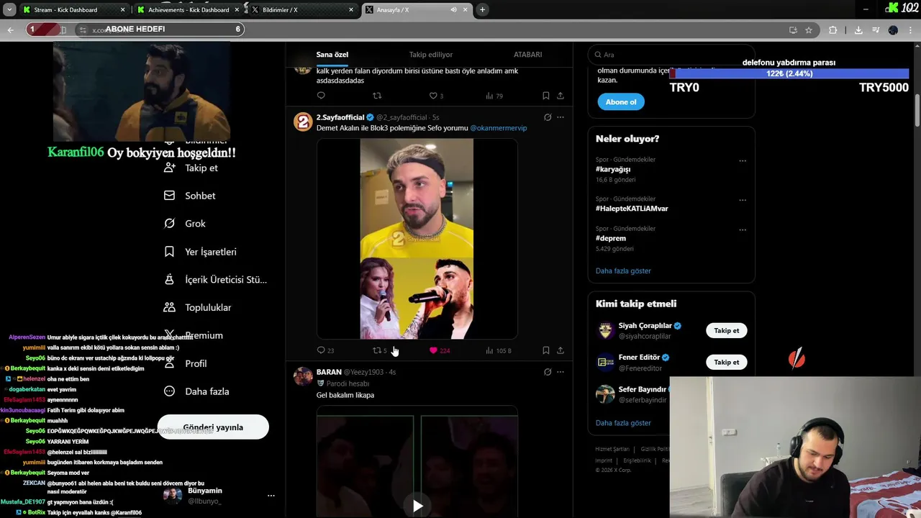The image size is (921, 518).
Task: Open the @okanmermervip mention link
Action: (x=499, y=128)
